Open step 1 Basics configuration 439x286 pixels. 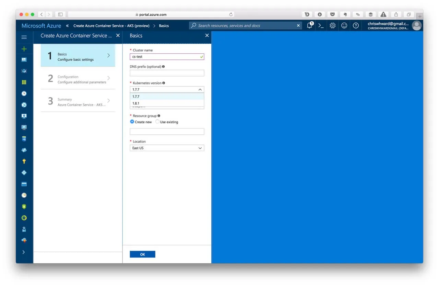[78, 55]
